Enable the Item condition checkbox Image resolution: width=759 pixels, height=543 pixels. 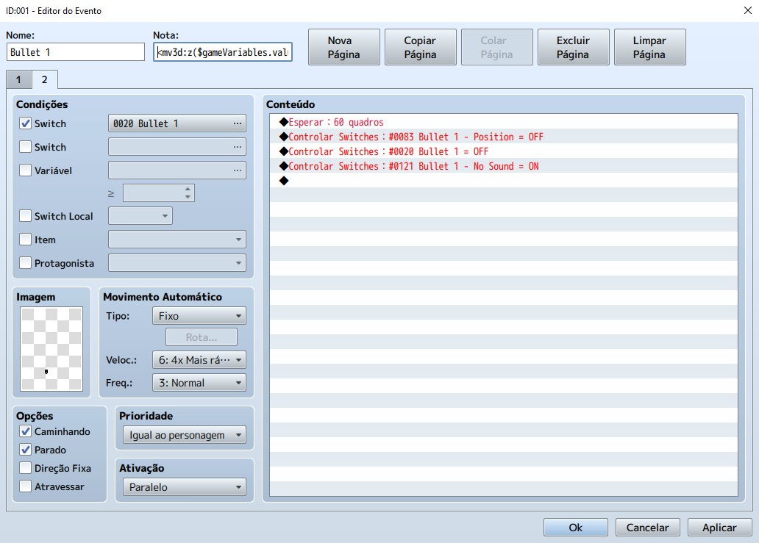pyautogui.click(x=26, y=240)
